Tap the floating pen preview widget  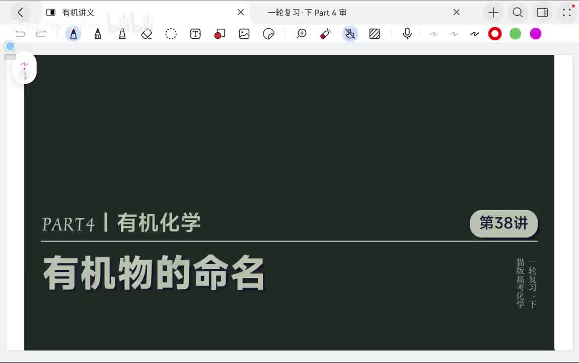(x=25, y=70)
